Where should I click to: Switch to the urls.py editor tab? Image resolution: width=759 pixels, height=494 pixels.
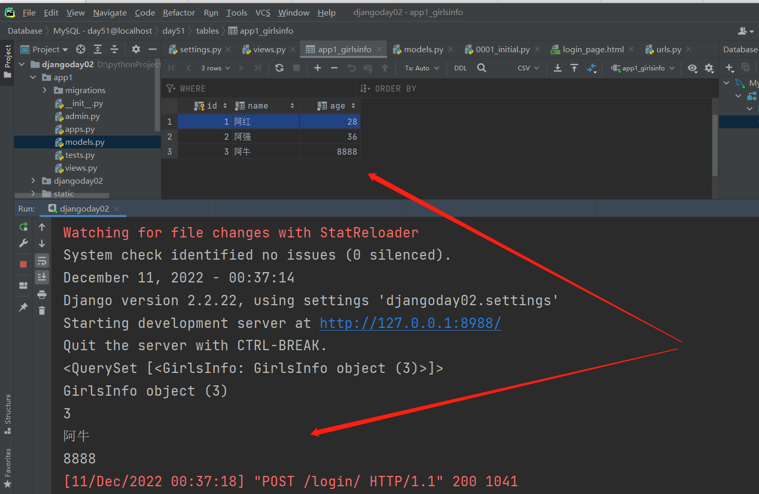[x=668, y=49]
